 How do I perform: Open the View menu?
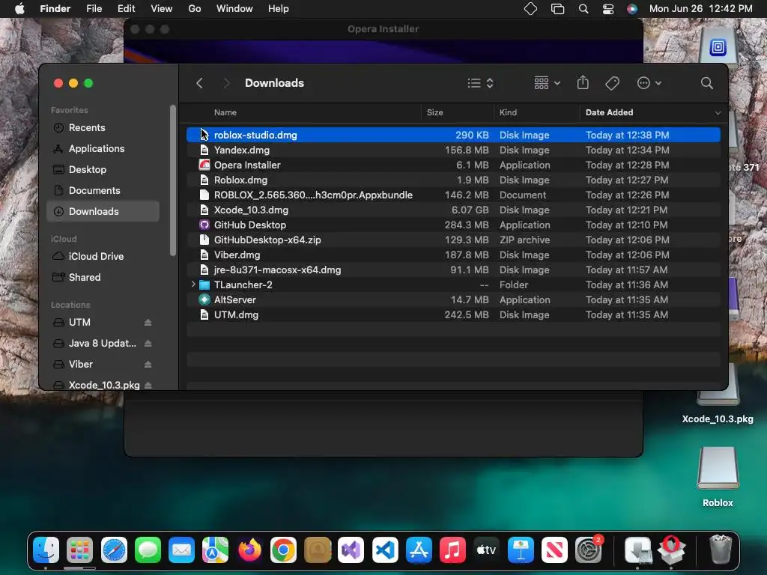click(162, 8)
